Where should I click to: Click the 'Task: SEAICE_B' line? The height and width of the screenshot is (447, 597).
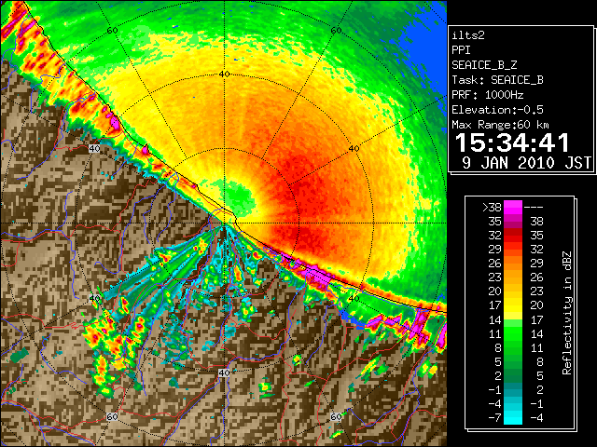497,80
